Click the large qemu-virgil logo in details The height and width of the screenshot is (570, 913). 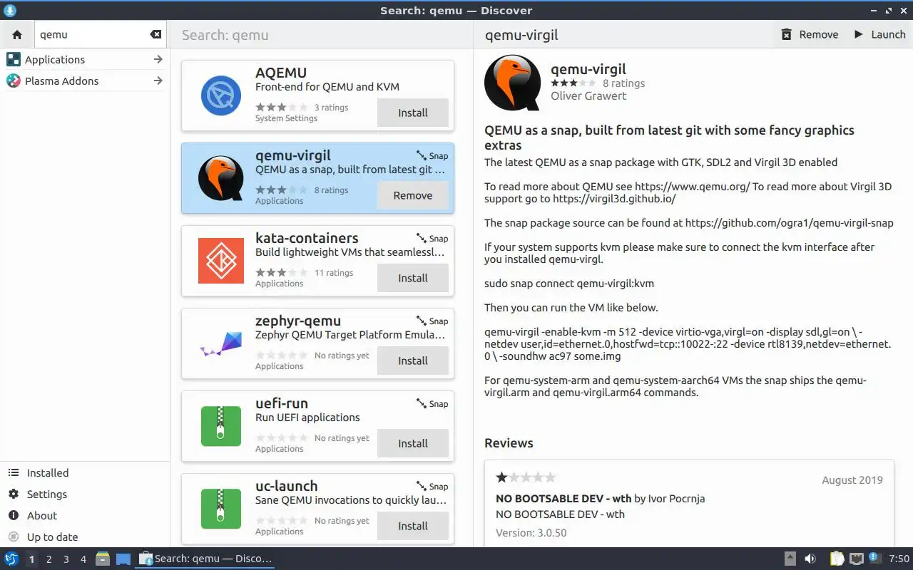pos(512,83)
